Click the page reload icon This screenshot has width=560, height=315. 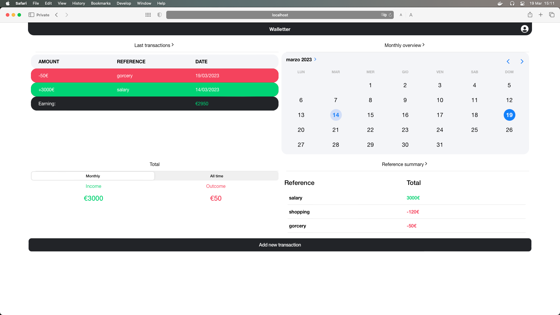(390, 15)
